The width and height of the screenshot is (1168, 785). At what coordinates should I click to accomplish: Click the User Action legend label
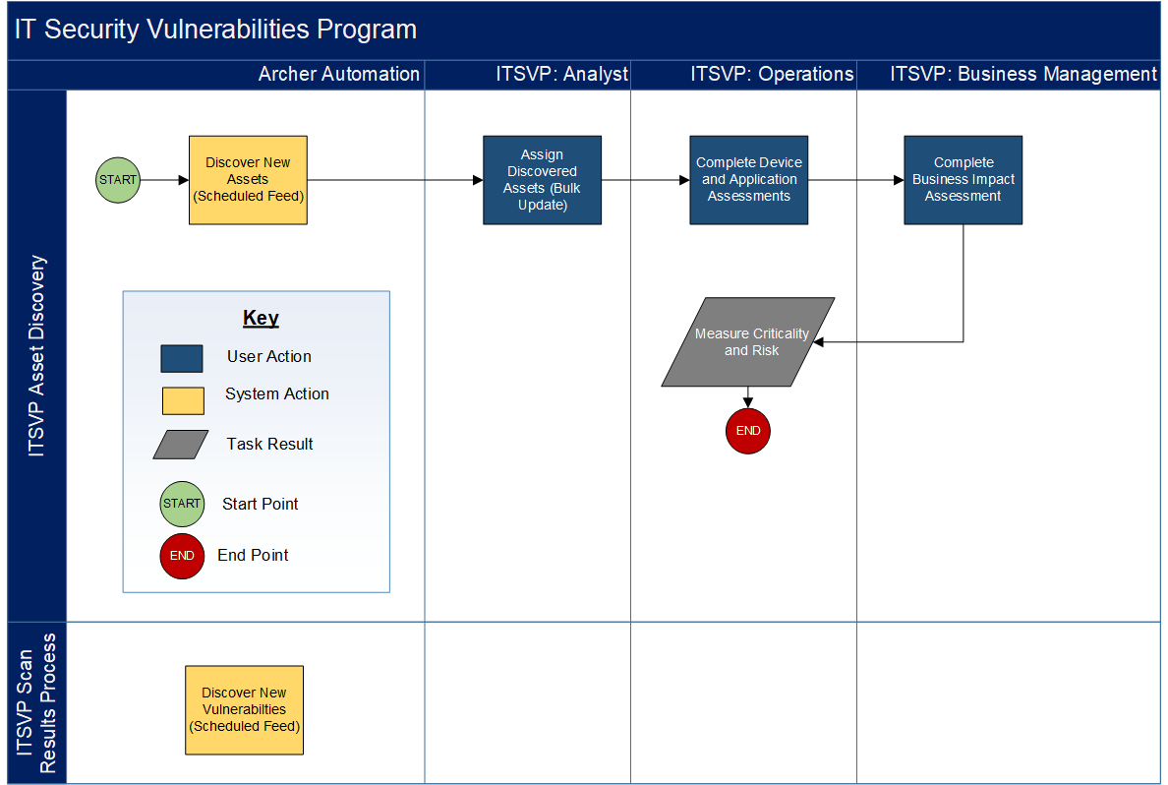tap(269, 356)
